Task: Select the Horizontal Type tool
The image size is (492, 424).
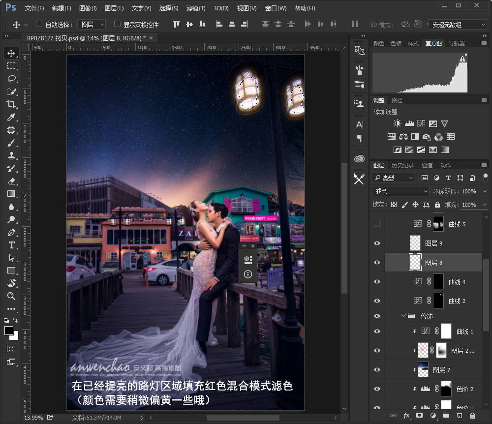Action: tap(11, 245)
